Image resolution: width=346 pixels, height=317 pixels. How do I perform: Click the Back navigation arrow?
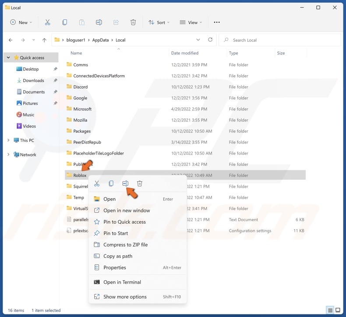point(11,40)
